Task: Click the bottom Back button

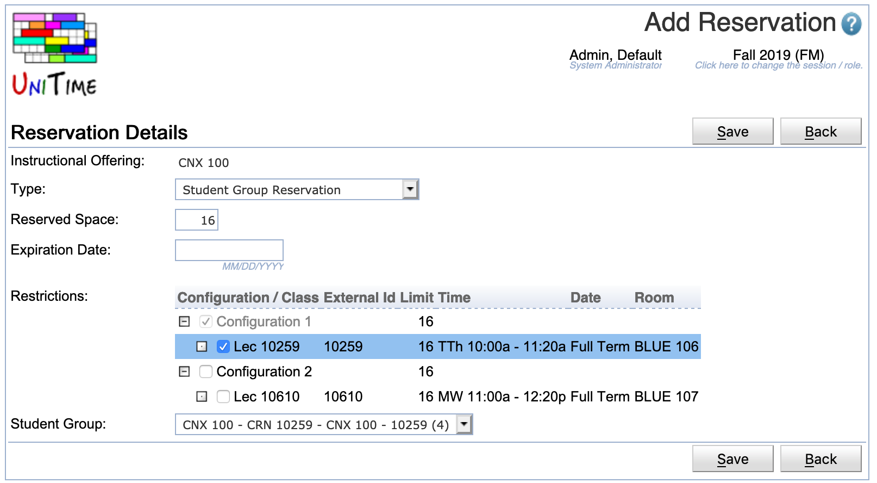Action: [x=820, y=459]
